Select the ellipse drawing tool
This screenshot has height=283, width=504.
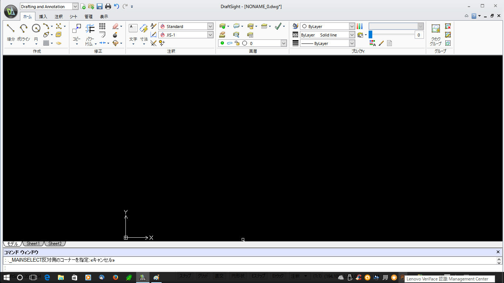[x=46, y=34]
